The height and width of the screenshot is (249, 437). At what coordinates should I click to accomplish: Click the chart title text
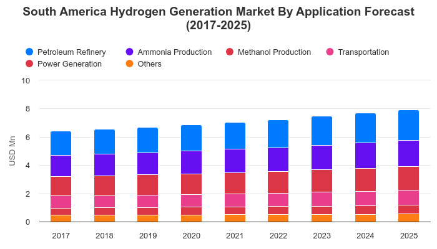click(x=219, y=18)
